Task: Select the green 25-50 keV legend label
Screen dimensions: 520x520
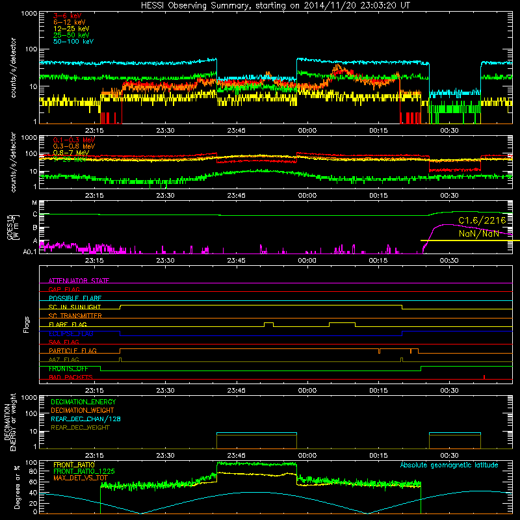Action: (71, 35)
